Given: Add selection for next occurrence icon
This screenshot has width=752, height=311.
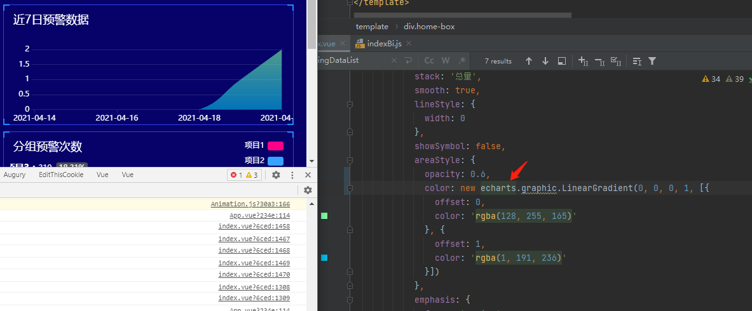Looking at the screenshot, I should [x=583, y=61].
